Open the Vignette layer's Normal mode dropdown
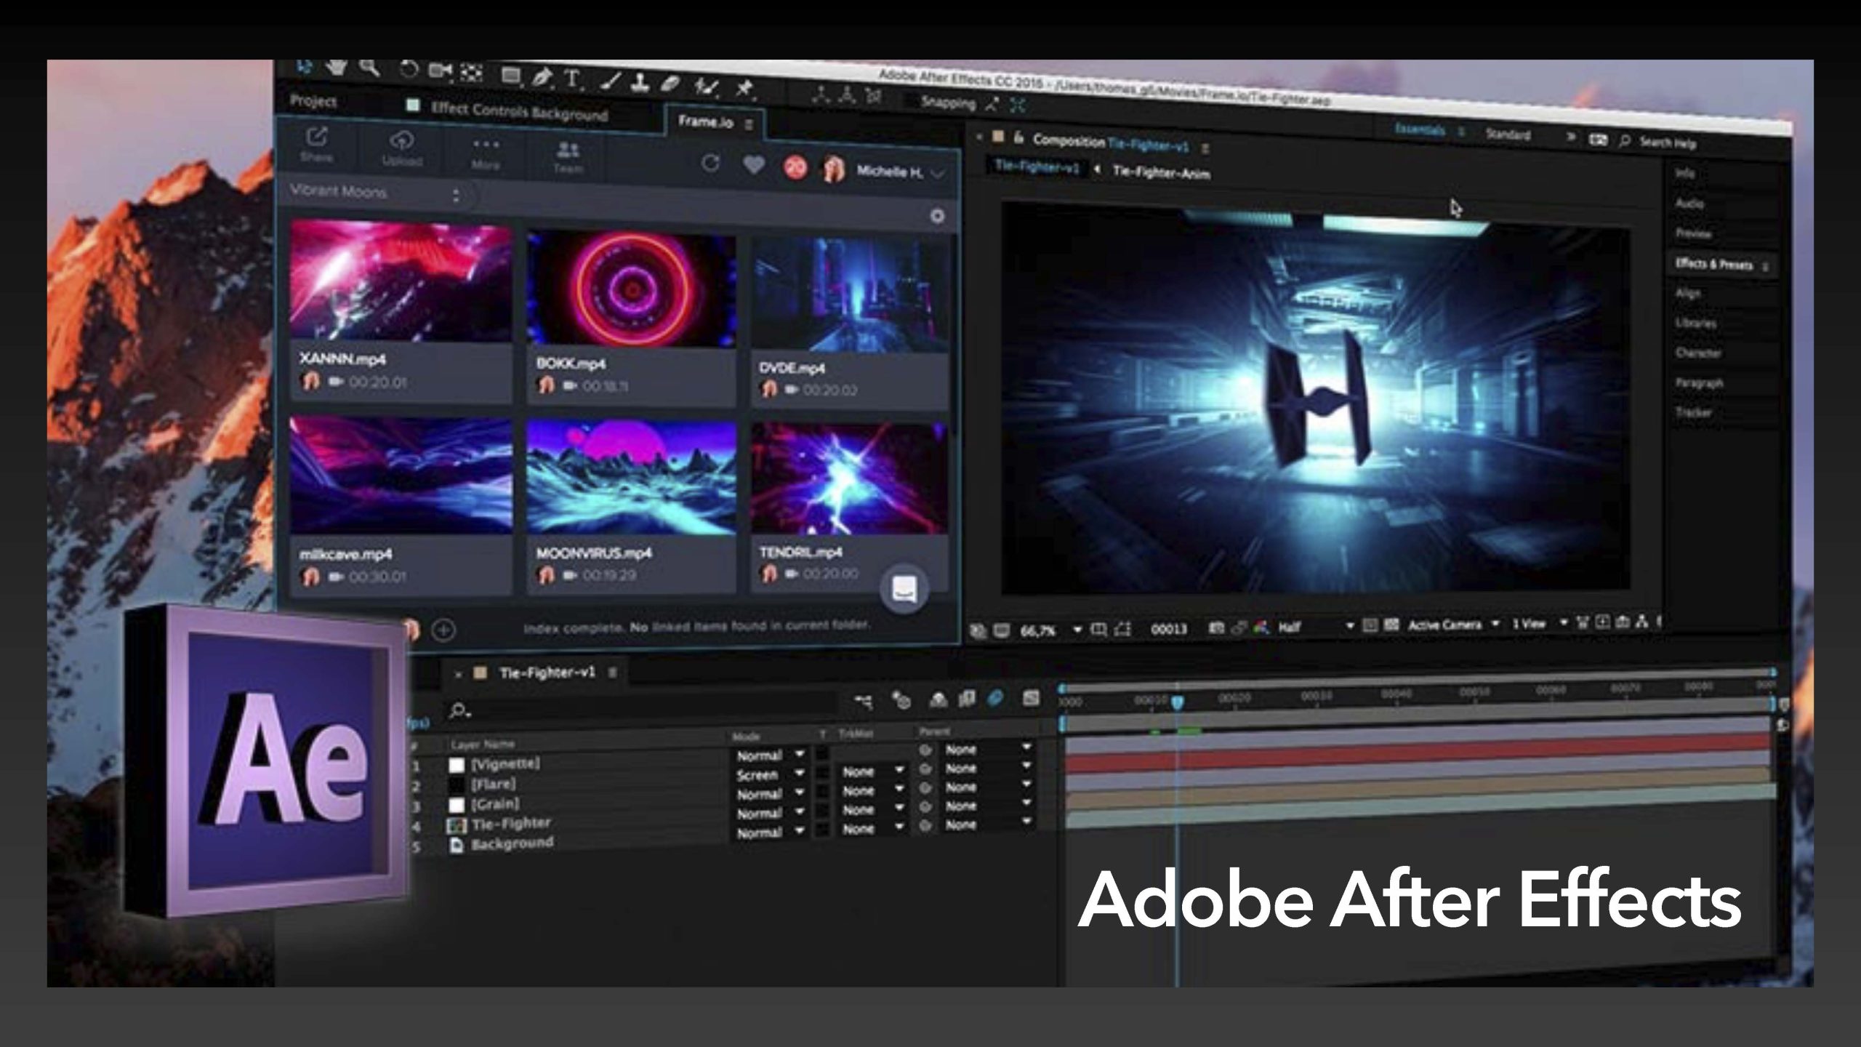This screenshot has width=1861, height=1047. [x=770, y=755]
